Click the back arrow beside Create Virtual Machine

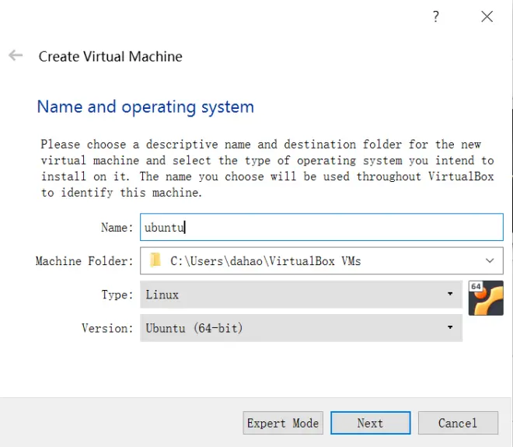click(x=16, y=55)
